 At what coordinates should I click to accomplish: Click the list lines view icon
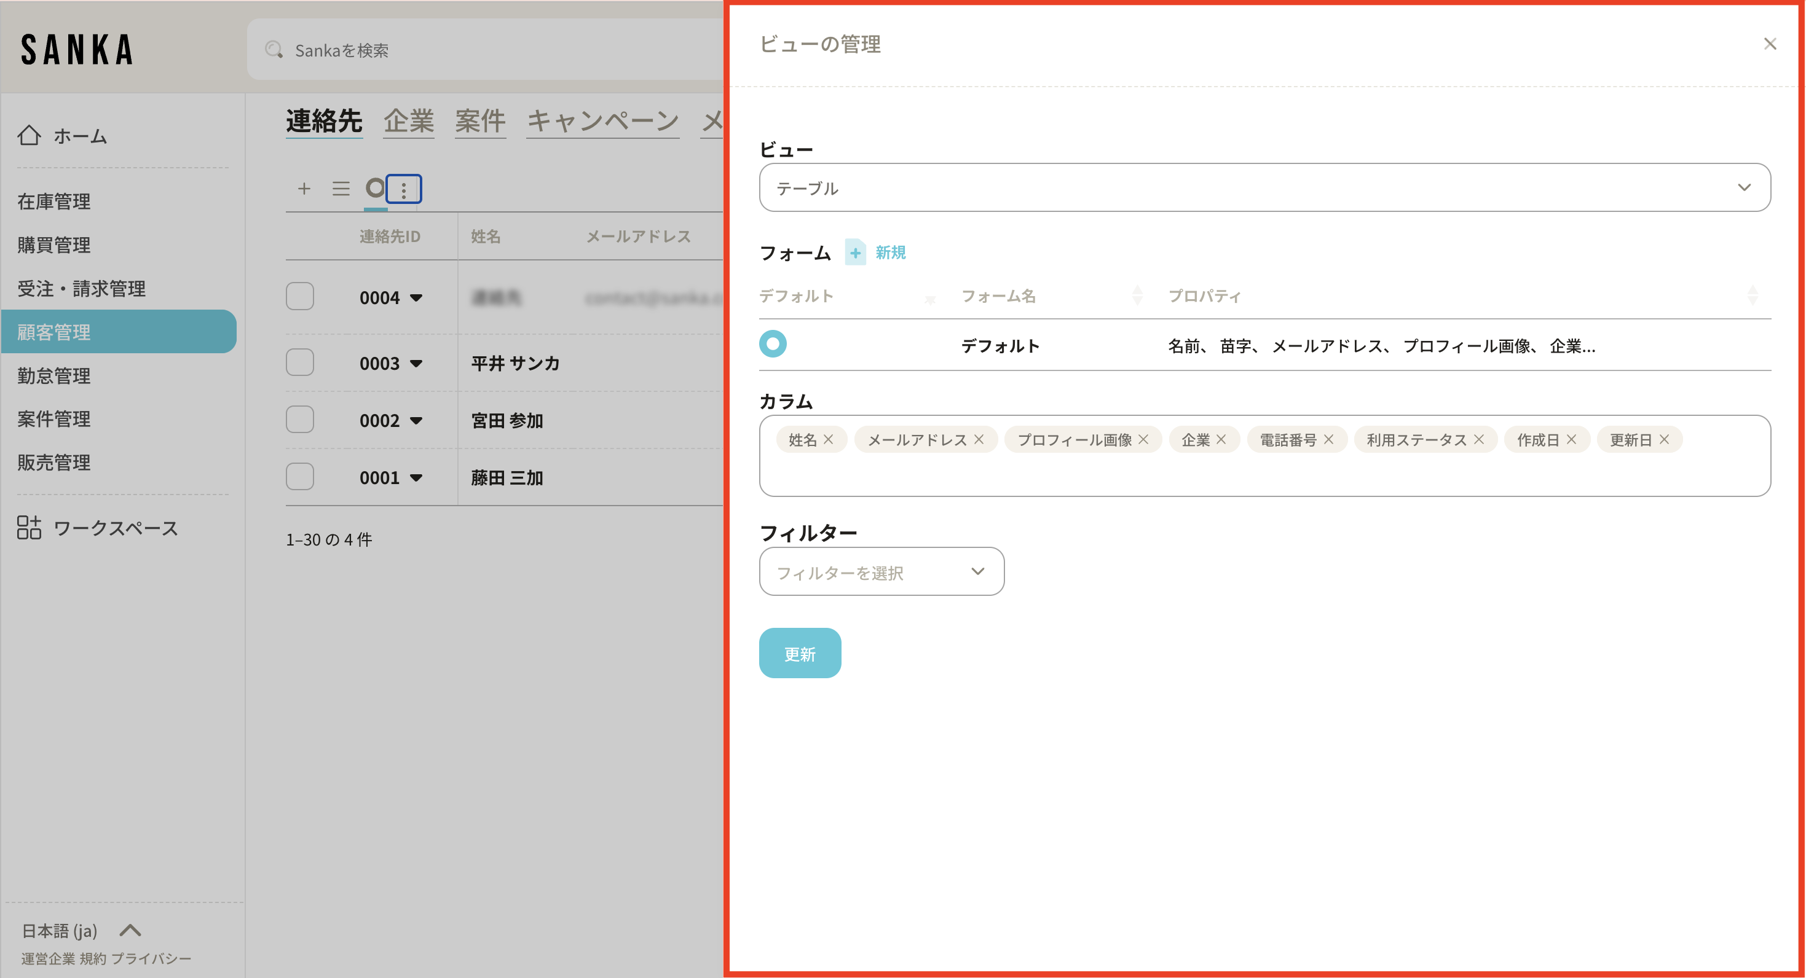click(x=341, y=189)
